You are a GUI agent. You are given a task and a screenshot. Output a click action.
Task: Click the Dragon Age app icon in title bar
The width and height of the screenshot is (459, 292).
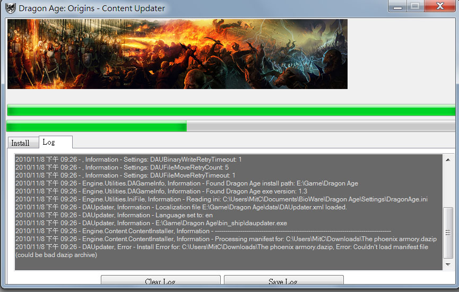click(x=11, y=8)
